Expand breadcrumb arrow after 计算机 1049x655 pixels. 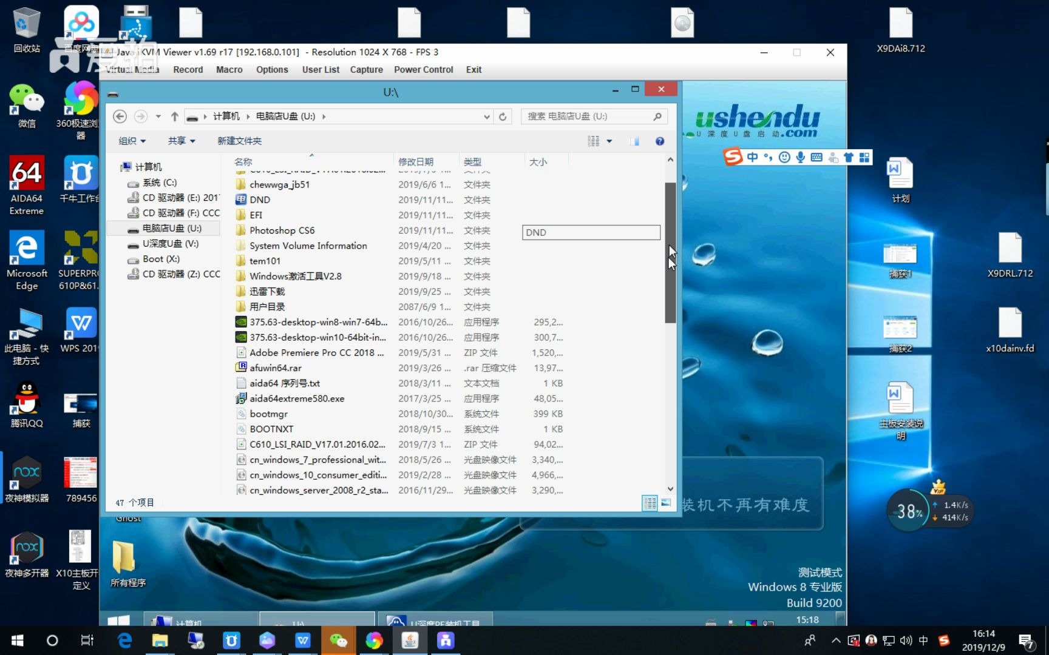(248, 116)
